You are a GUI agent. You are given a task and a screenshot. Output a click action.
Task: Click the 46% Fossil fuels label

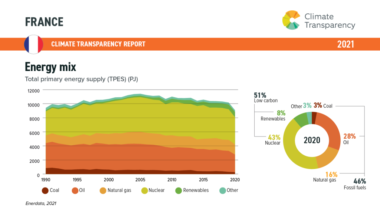point(355,184)
